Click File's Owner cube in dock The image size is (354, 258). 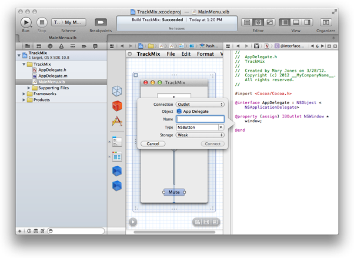(117, 91)
